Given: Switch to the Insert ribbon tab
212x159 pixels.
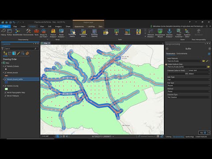Looking at the screenshot, I should click(23, 26).
